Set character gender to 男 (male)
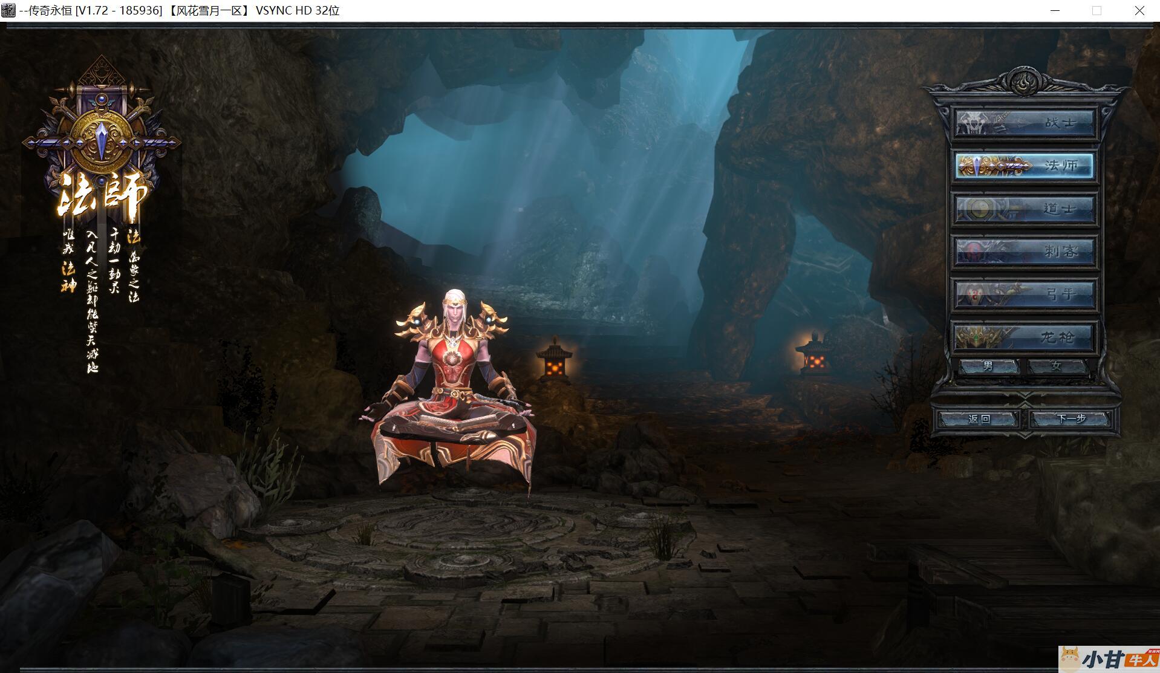 click(x=989, y=366)
